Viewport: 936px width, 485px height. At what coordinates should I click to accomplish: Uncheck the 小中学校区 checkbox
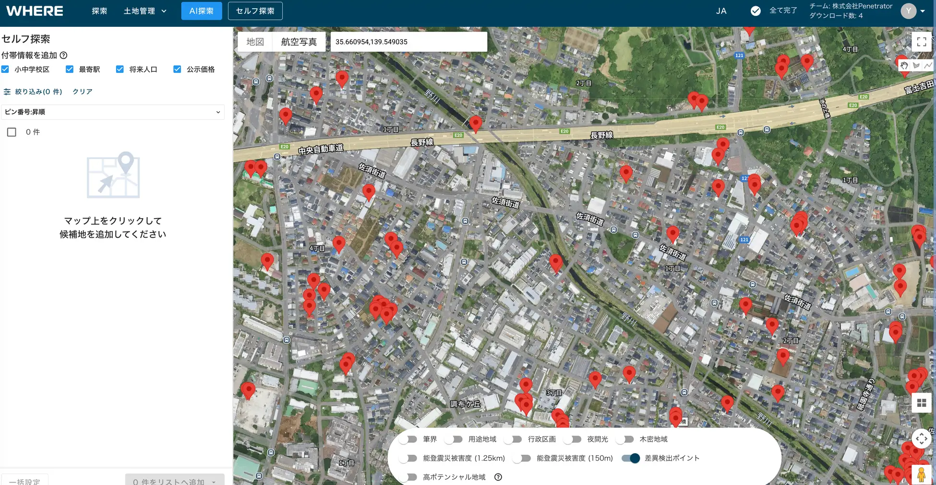(x=6, y=69)
